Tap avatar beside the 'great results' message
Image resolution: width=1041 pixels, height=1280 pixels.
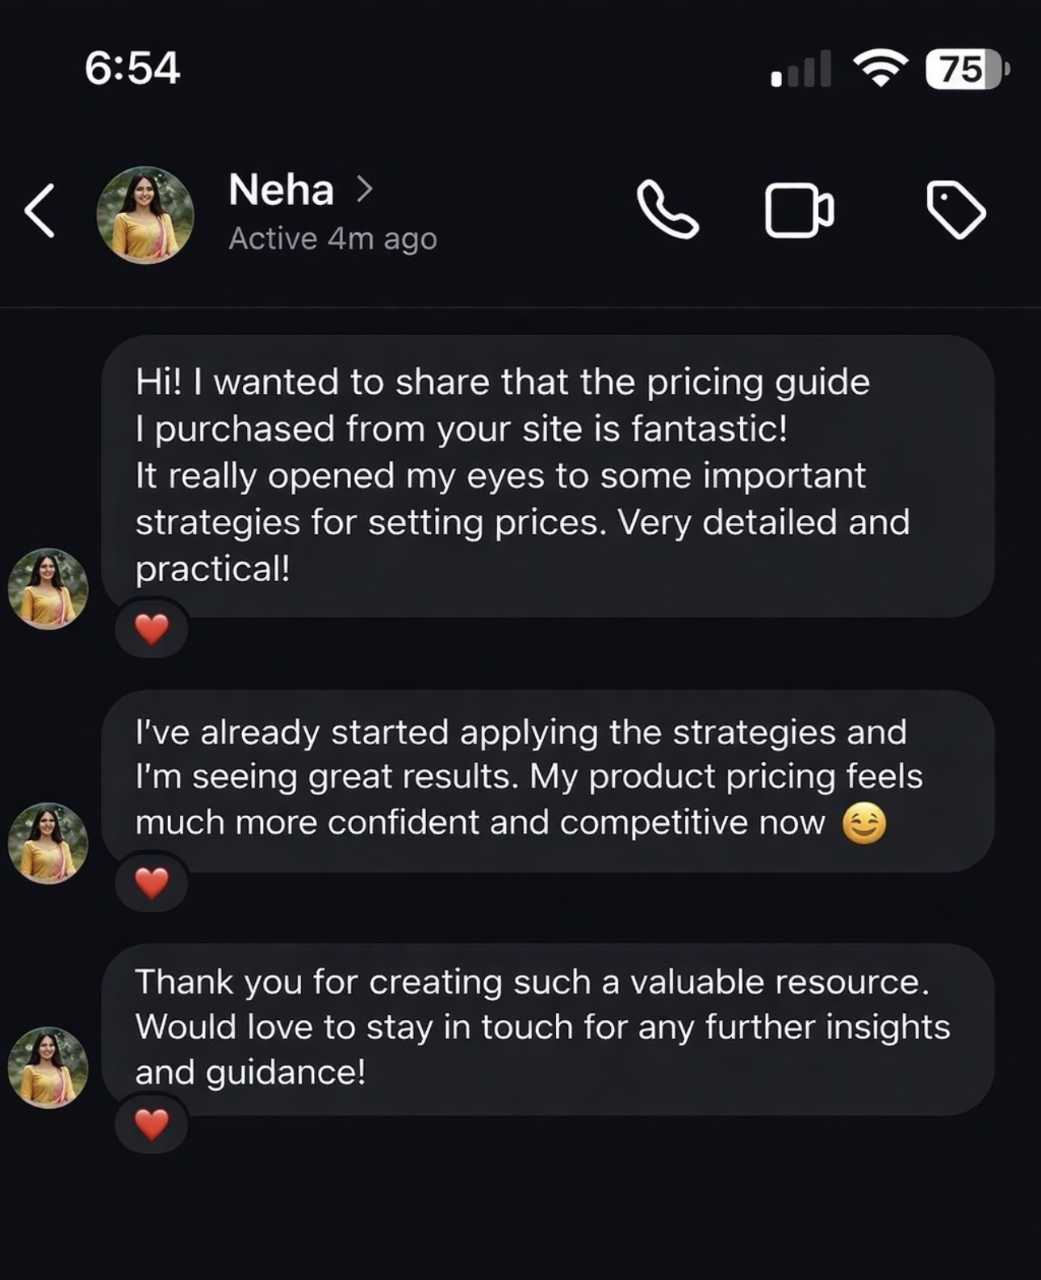tap(48, 843)
